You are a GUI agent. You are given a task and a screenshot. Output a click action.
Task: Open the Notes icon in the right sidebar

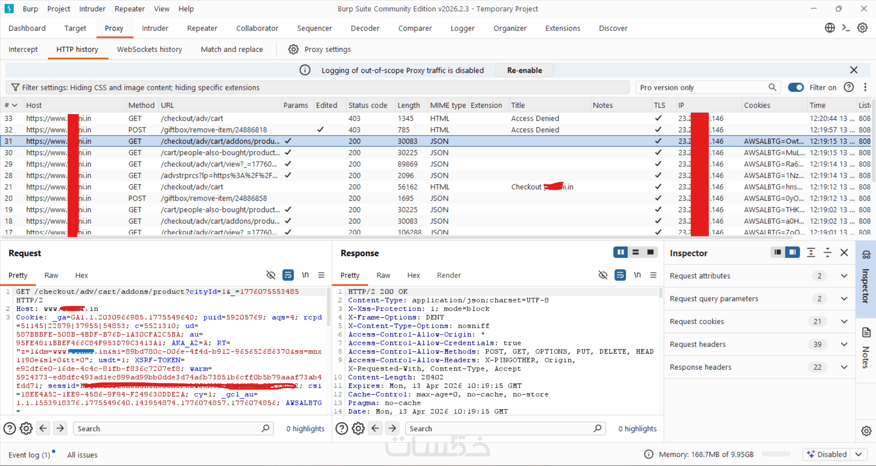(866, 332)
